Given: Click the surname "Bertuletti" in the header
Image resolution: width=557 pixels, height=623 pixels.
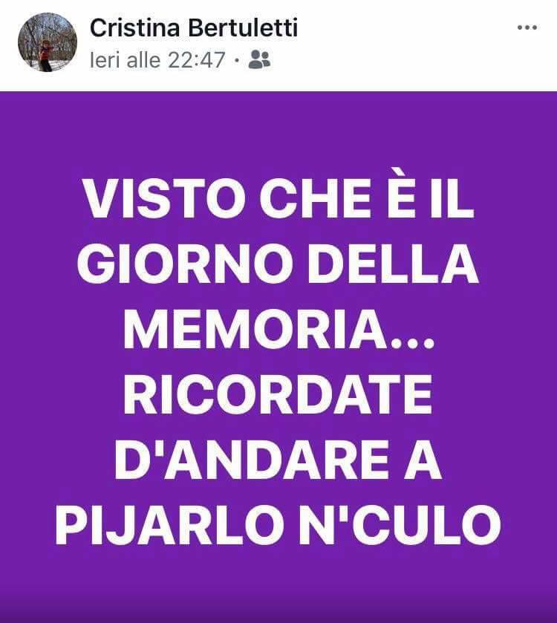Looking at the screenshot, I should 243,28.
